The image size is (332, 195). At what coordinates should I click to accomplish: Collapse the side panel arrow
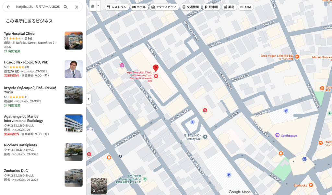(x=88, y=99)
